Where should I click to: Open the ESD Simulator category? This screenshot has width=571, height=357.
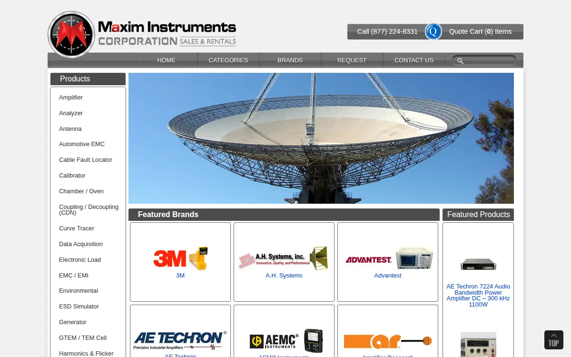click(x=79, y=307)
